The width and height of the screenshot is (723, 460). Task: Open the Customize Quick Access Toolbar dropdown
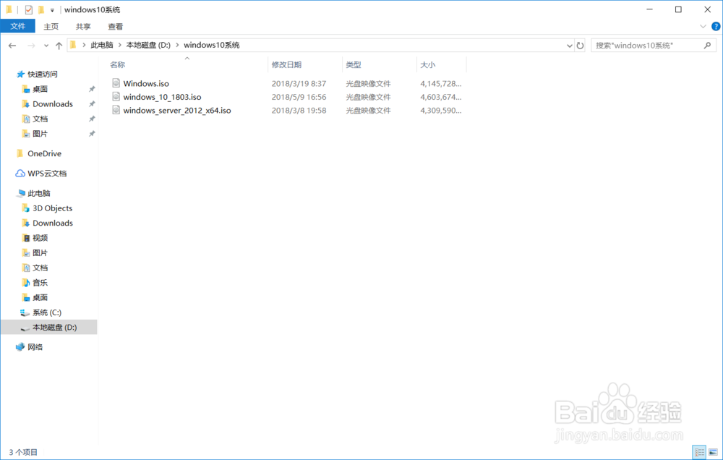(52, 9)
